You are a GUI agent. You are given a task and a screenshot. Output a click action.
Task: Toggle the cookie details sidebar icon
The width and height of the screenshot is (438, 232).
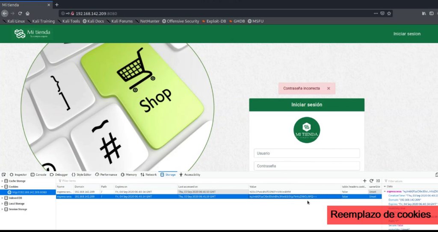(378, 181)
